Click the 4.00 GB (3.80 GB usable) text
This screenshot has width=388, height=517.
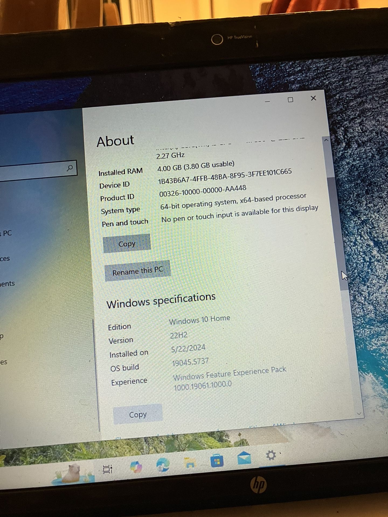click(x=196, y=166)
